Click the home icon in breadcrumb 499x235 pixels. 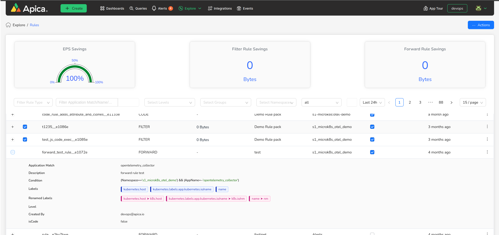[x=8, y=25]
